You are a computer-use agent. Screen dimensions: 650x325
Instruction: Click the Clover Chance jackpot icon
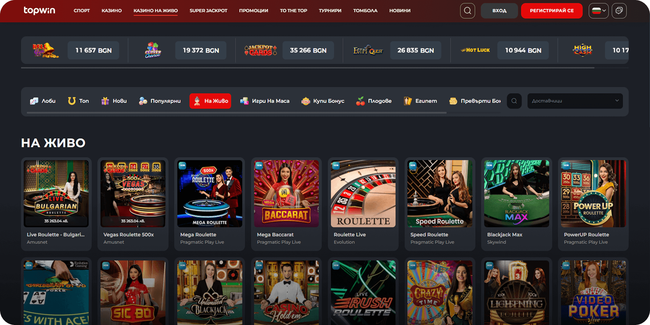[153, 50]
